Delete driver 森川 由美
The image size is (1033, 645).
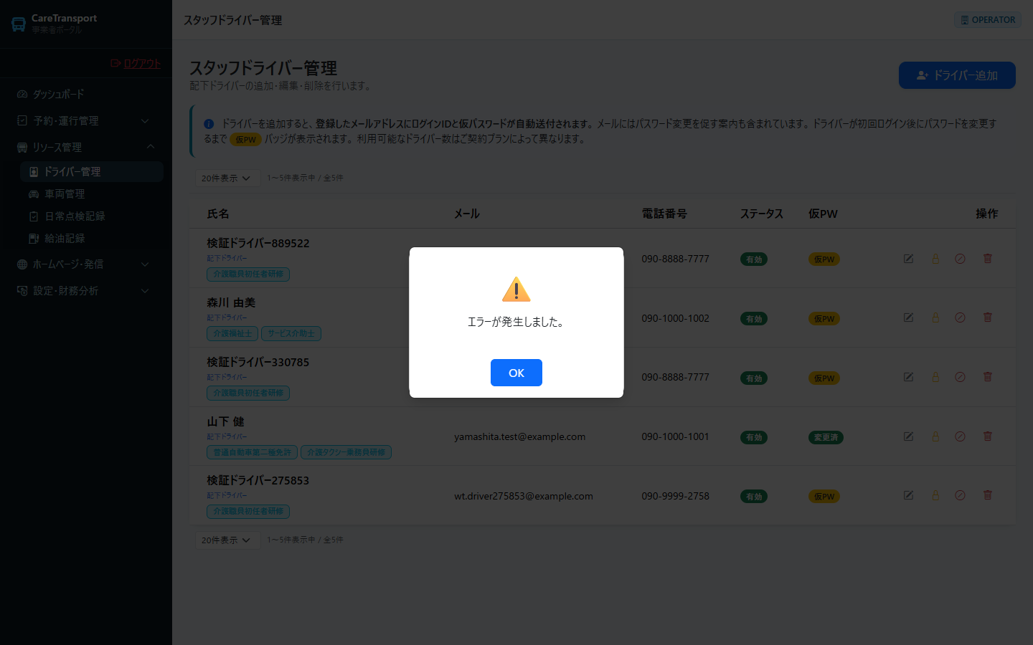[x=988, y=317]
